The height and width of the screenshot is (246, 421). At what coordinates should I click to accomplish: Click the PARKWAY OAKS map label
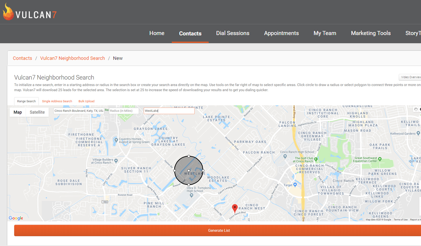250,142
